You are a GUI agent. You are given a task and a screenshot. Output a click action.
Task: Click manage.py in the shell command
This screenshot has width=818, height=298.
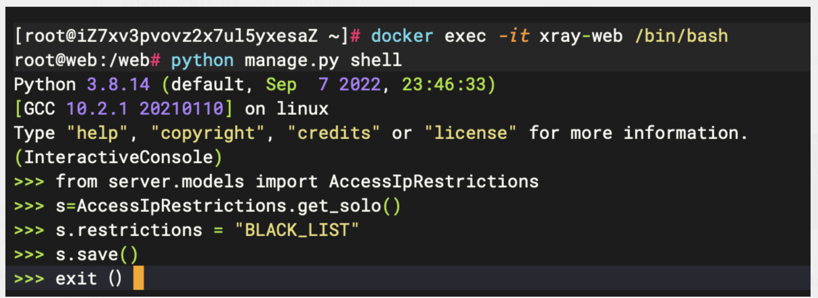(292, 61)
